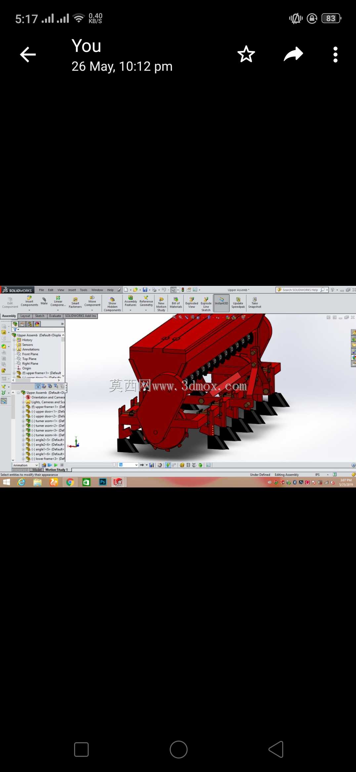Open Bill of Materials tool
Screen dimensions: 356x772
(x=176, y=303)
